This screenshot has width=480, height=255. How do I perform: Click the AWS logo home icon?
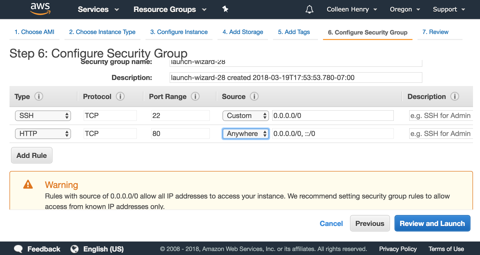[x=40, y=9]
